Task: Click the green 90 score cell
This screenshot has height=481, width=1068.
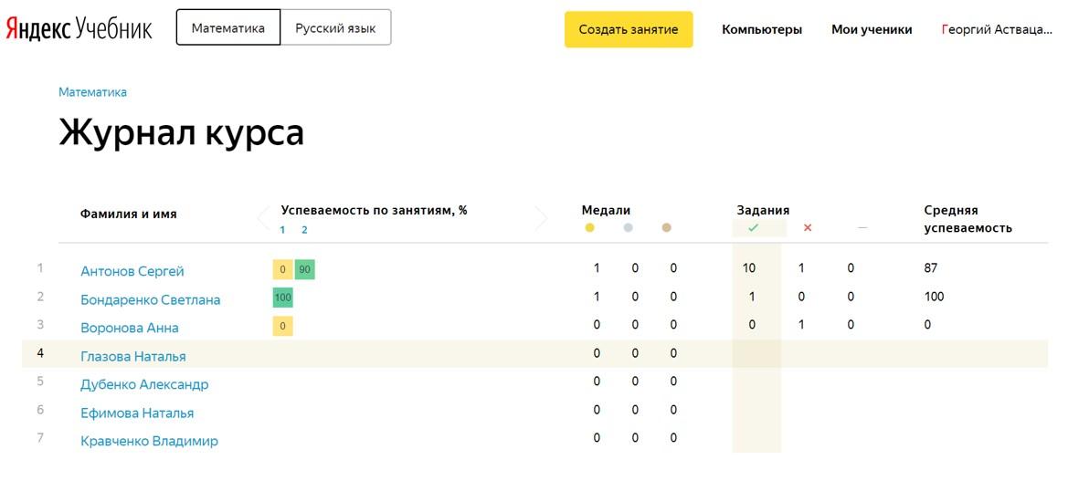Action: pyautogui.click(x=305, y=270)
